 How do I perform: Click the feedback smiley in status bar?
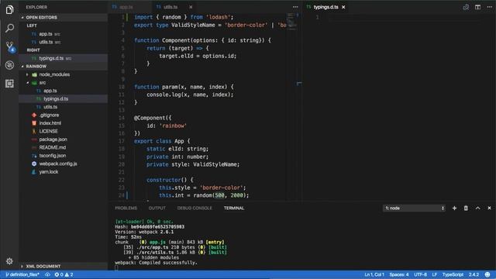coord(487,274)
